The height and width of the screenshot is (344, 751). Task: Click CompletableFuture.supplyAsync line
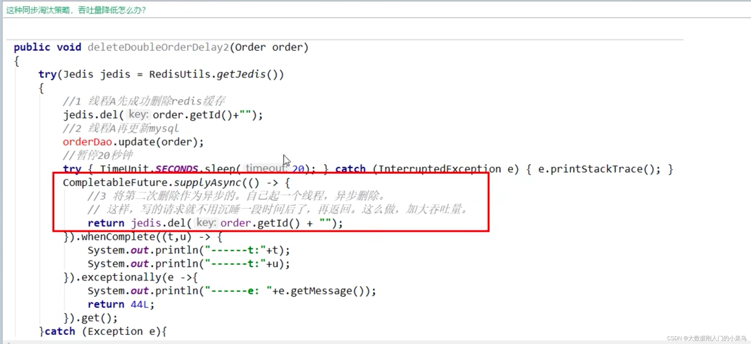(x=177, y=183)
